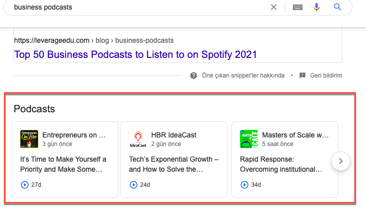Open the 'Masters of Scale w…' podcast title
Image resolution: width=366 pixels, height=213 pixels.
(295, 135)
